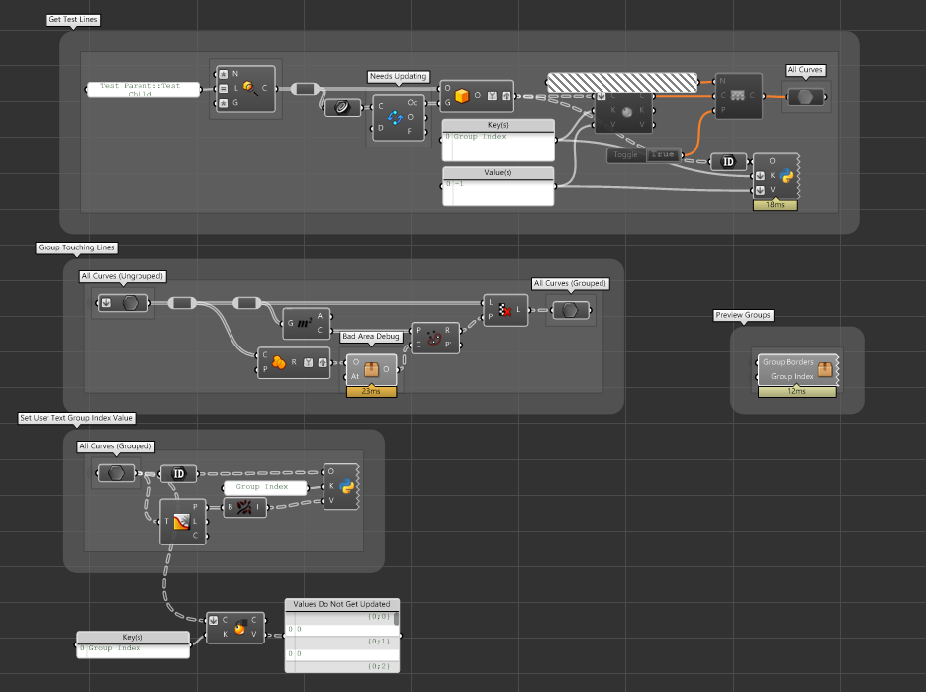This screenshot has width=926, height=692.
Task: Click the Needs Updating label
Action: [398, 77]
